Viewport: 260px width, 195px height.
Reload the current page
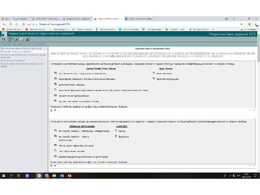(x=17, y=24)
